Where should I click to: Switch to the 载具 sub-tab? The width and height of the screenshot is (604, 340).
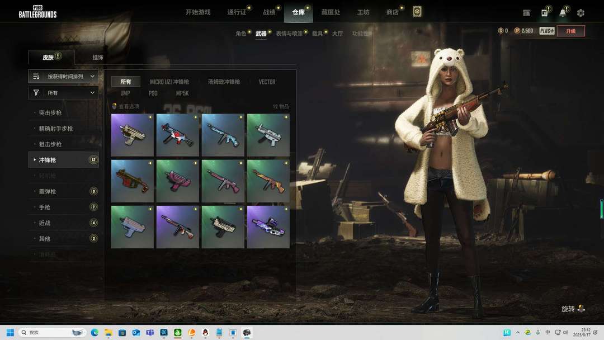point(318,34)
